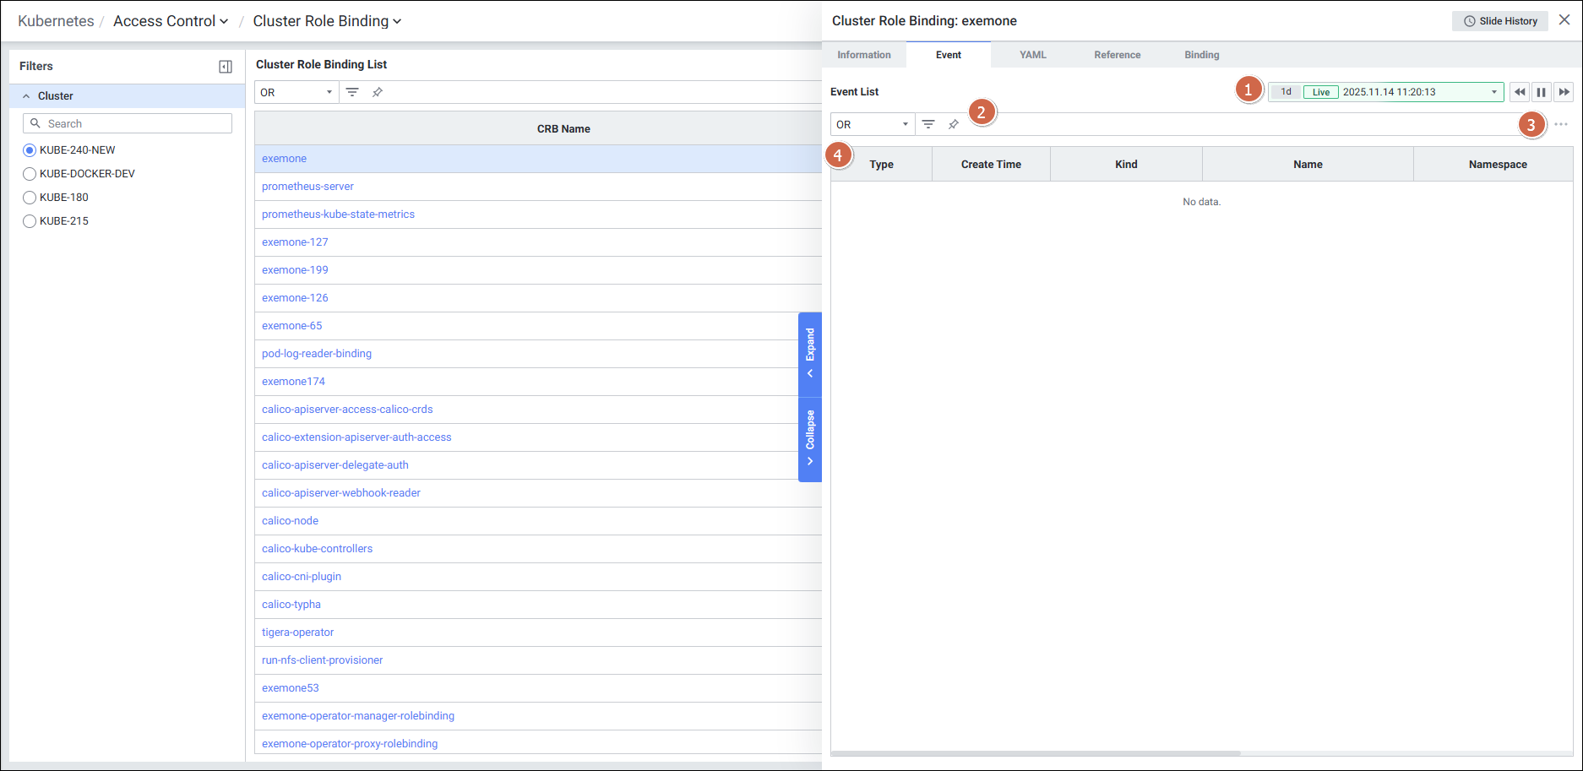
Task: Click the filter icon in Event List toolbar
Action: coord(928,124)
